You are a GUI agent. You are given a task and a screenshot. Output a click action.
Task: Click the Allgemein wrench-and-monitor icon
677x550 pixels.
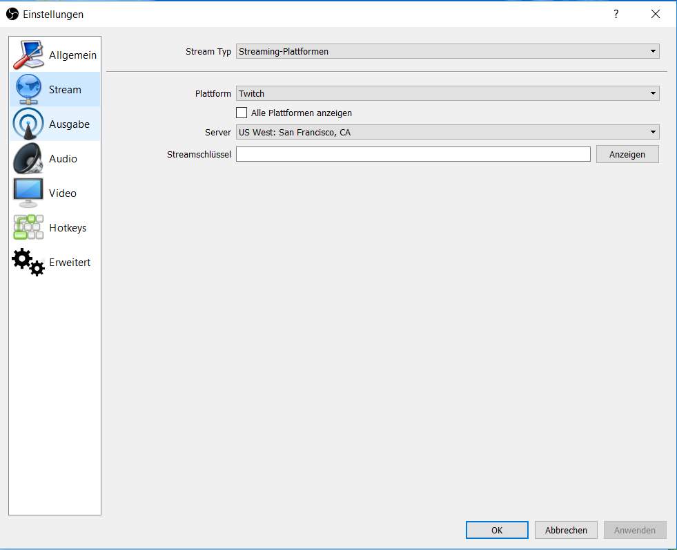[x=28, y=55]
